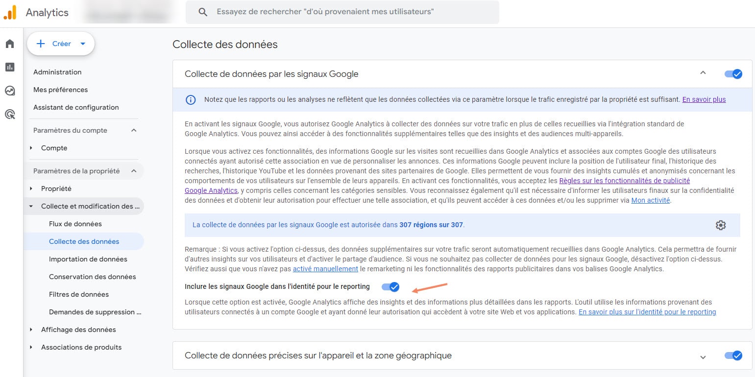Open En savoir plus sur l'identité link
The height and width of the screenshot is (377, 755).
point(647,312)
